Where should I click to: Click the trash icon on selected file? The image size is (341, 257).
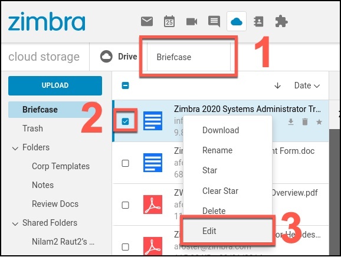[305, 122]
